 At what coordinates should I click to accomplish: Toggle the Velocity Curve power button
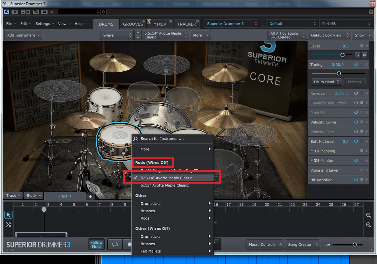pyautogui.click(x=356, y=122)
